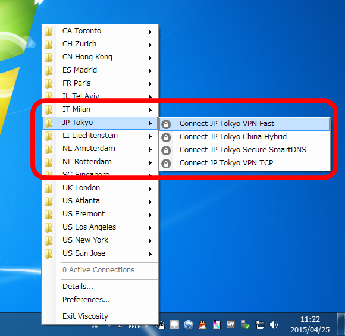Click the folder icon beside CN Hong Kong
Viewport: 345px width, 336px height.
tap(49, 58)
